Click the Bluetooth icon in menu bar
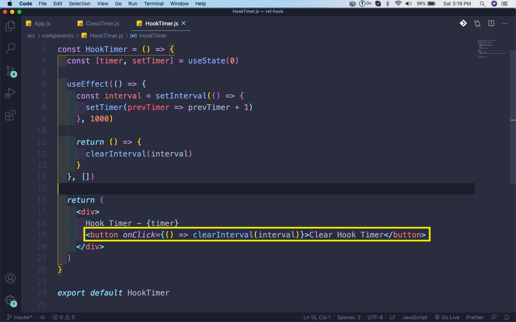Image resolution: width=516 pixels, height=322 pixels. tap(387, 4)
